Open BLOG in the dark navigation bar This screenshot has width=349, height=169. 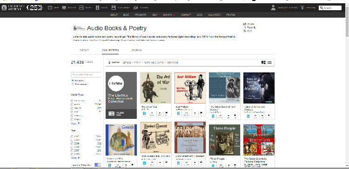(126, 15)
